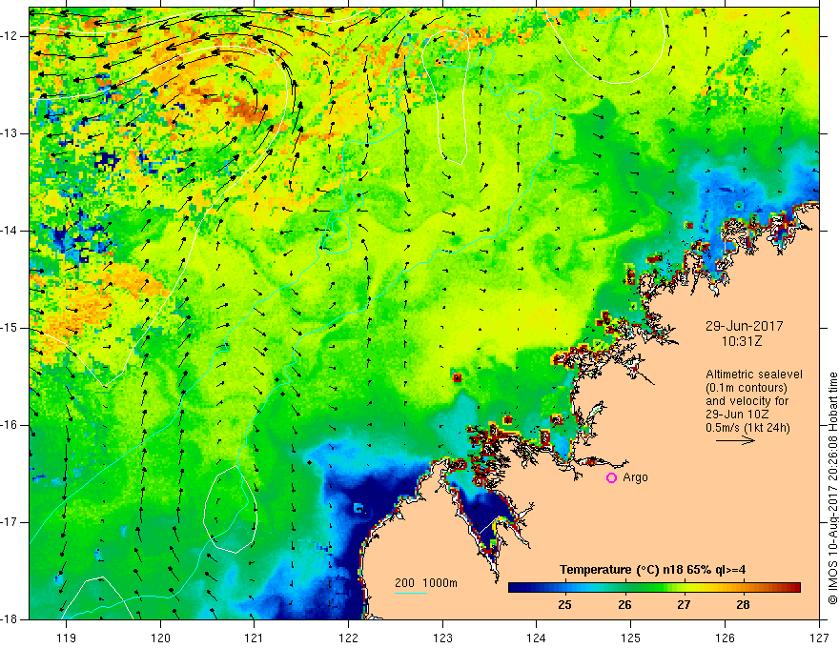Click latitude axis label '-18'
The height and width of the screenshot is (648, 839).
coord(10,619)
